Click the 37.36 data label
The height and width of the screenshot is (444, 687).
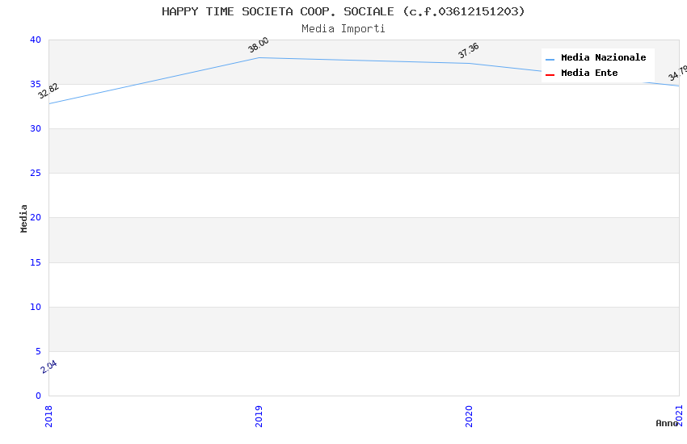click(x=468, y=51)
